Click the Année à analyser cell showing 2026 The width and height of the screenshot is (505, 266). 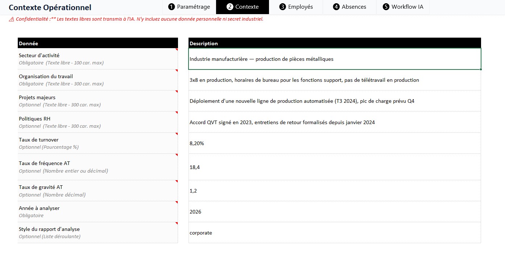[x=335, y=212]
